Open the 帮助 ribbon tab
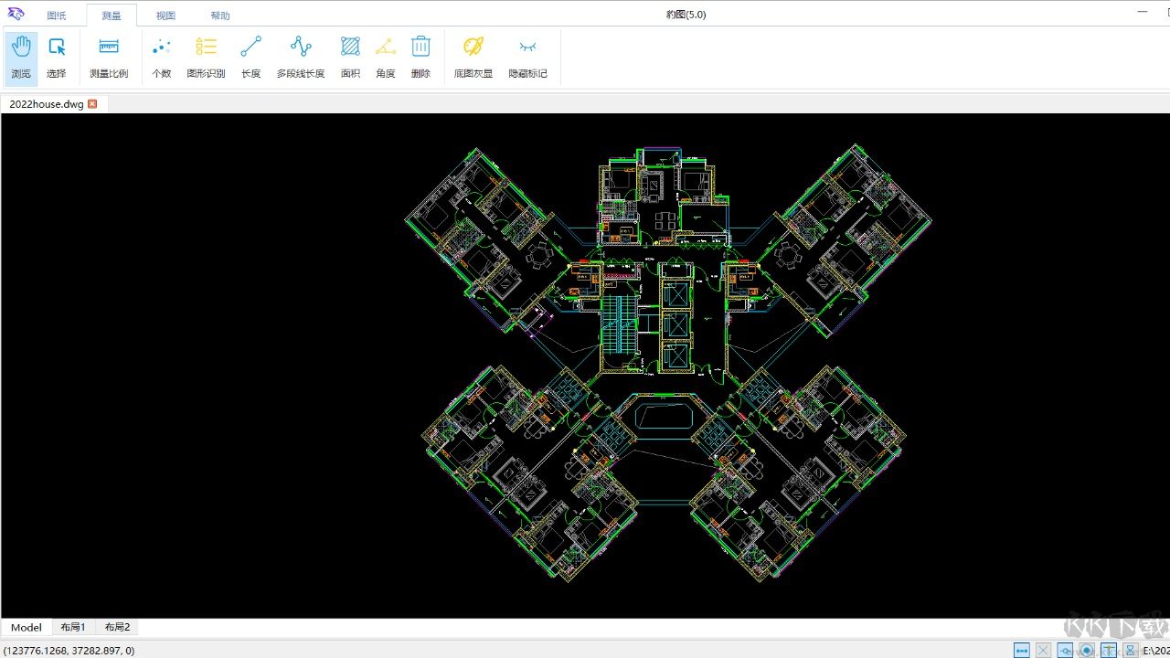The height and width of the screenshot is (658, 1170). point(220,16)
